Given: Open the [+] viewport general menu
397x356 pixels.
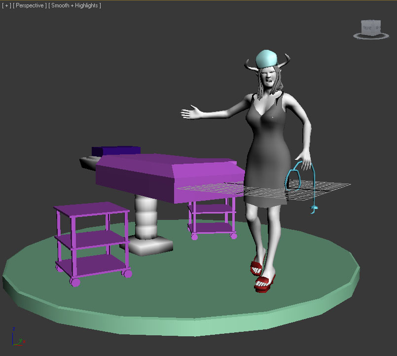Looking at the screenshot, I should [6, 5].
